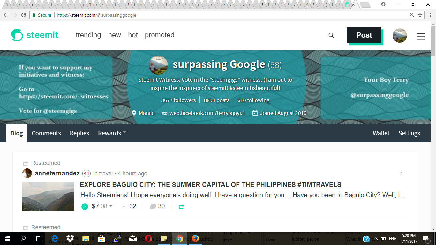View the 610 following list
The width and height of the screenshot is (436, 245).
click(253, 100)
